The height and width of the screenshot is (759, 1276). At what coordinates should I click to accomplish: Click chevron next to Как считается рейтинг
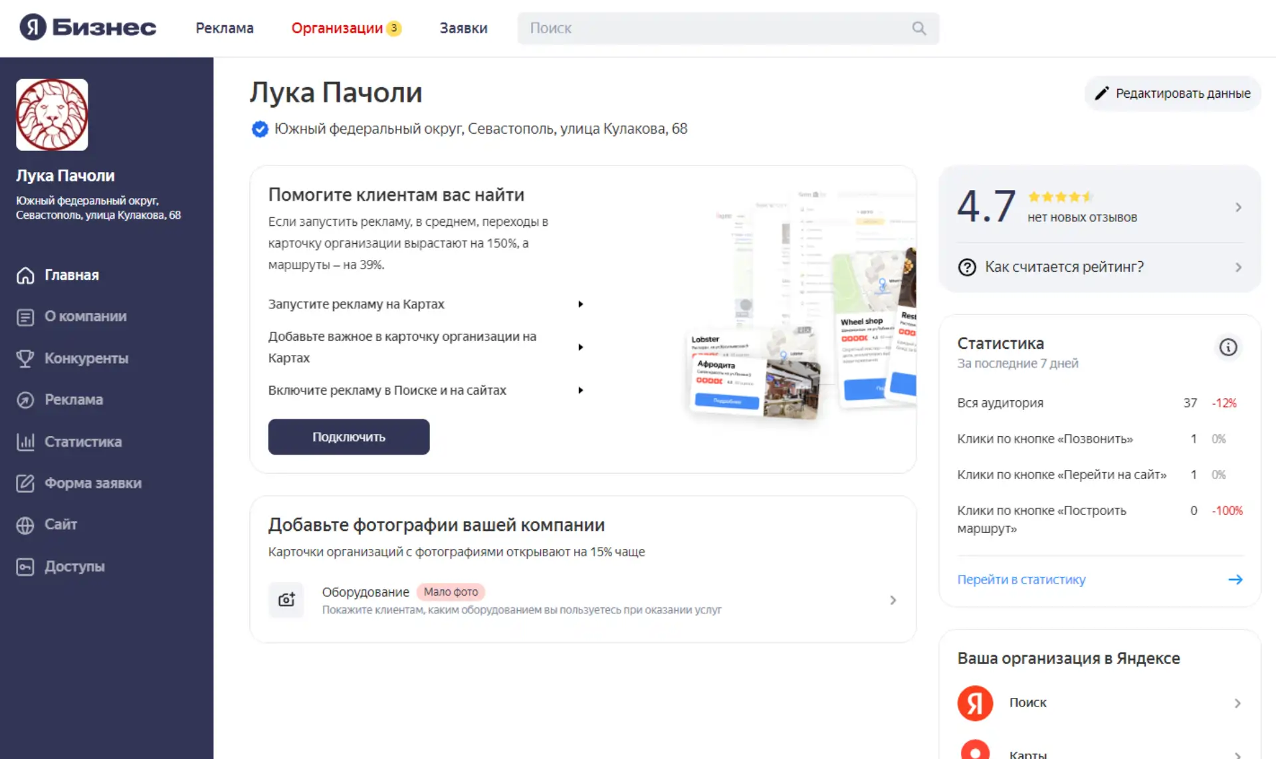click(x=1238, y=267)
